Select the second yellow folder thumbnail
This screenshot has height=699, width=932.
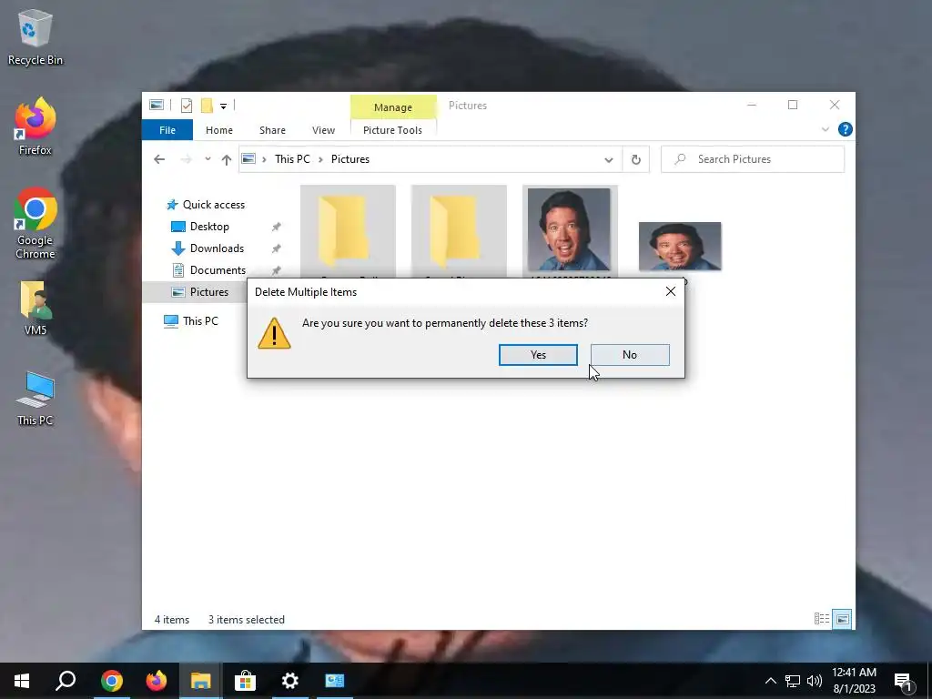pos(459,231)
